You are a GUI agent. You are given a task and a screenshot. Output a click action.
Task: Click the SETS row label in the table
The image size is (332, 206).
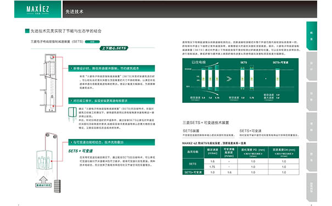point(193,164)
